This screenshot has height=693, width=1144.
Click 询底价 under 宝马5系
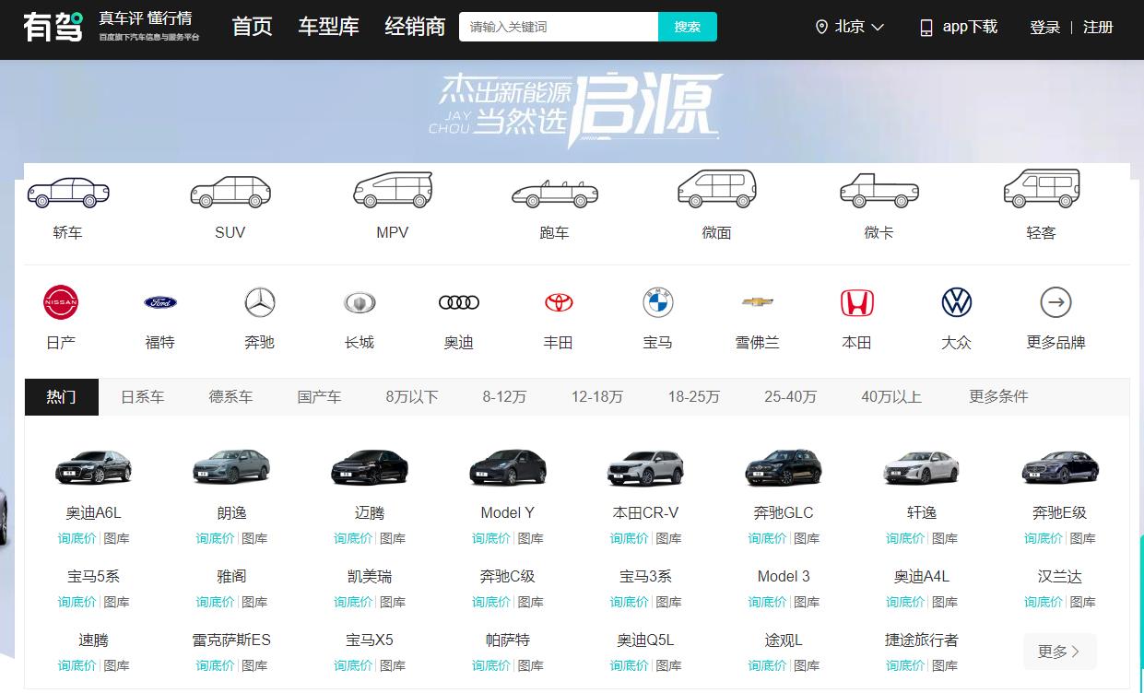click(x=77, y=602)
